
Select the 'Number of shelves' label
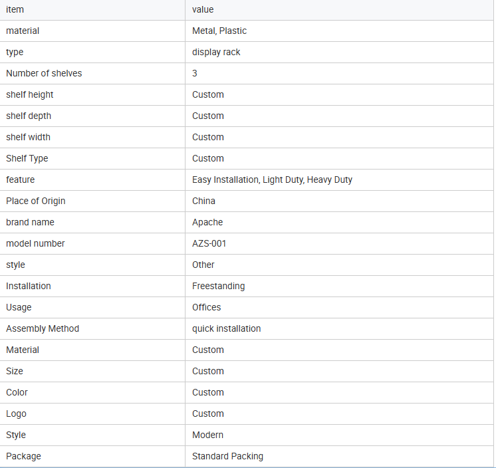(44, 73)
